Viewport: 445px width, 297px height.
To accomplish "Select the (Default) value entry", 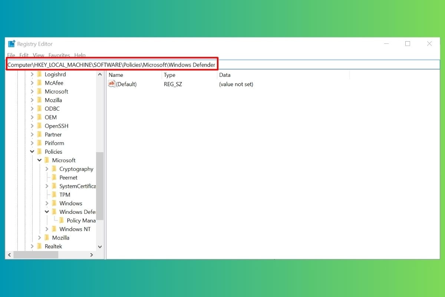I will click(126, 84).
